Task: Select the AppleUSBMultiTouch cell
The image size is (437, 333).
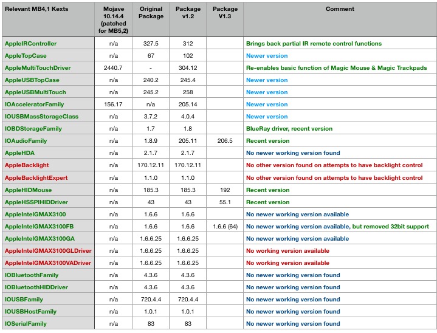Action: point(35,92)
